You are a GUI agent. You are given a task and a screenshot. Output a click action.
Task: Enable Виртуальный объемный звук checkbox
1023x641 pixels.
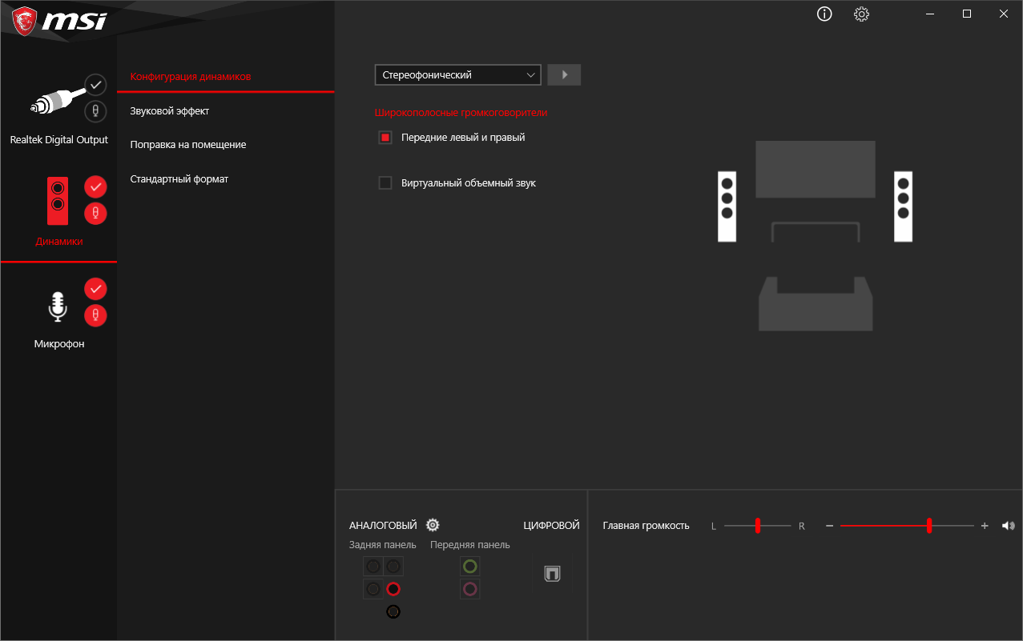[x=385, y=183]
